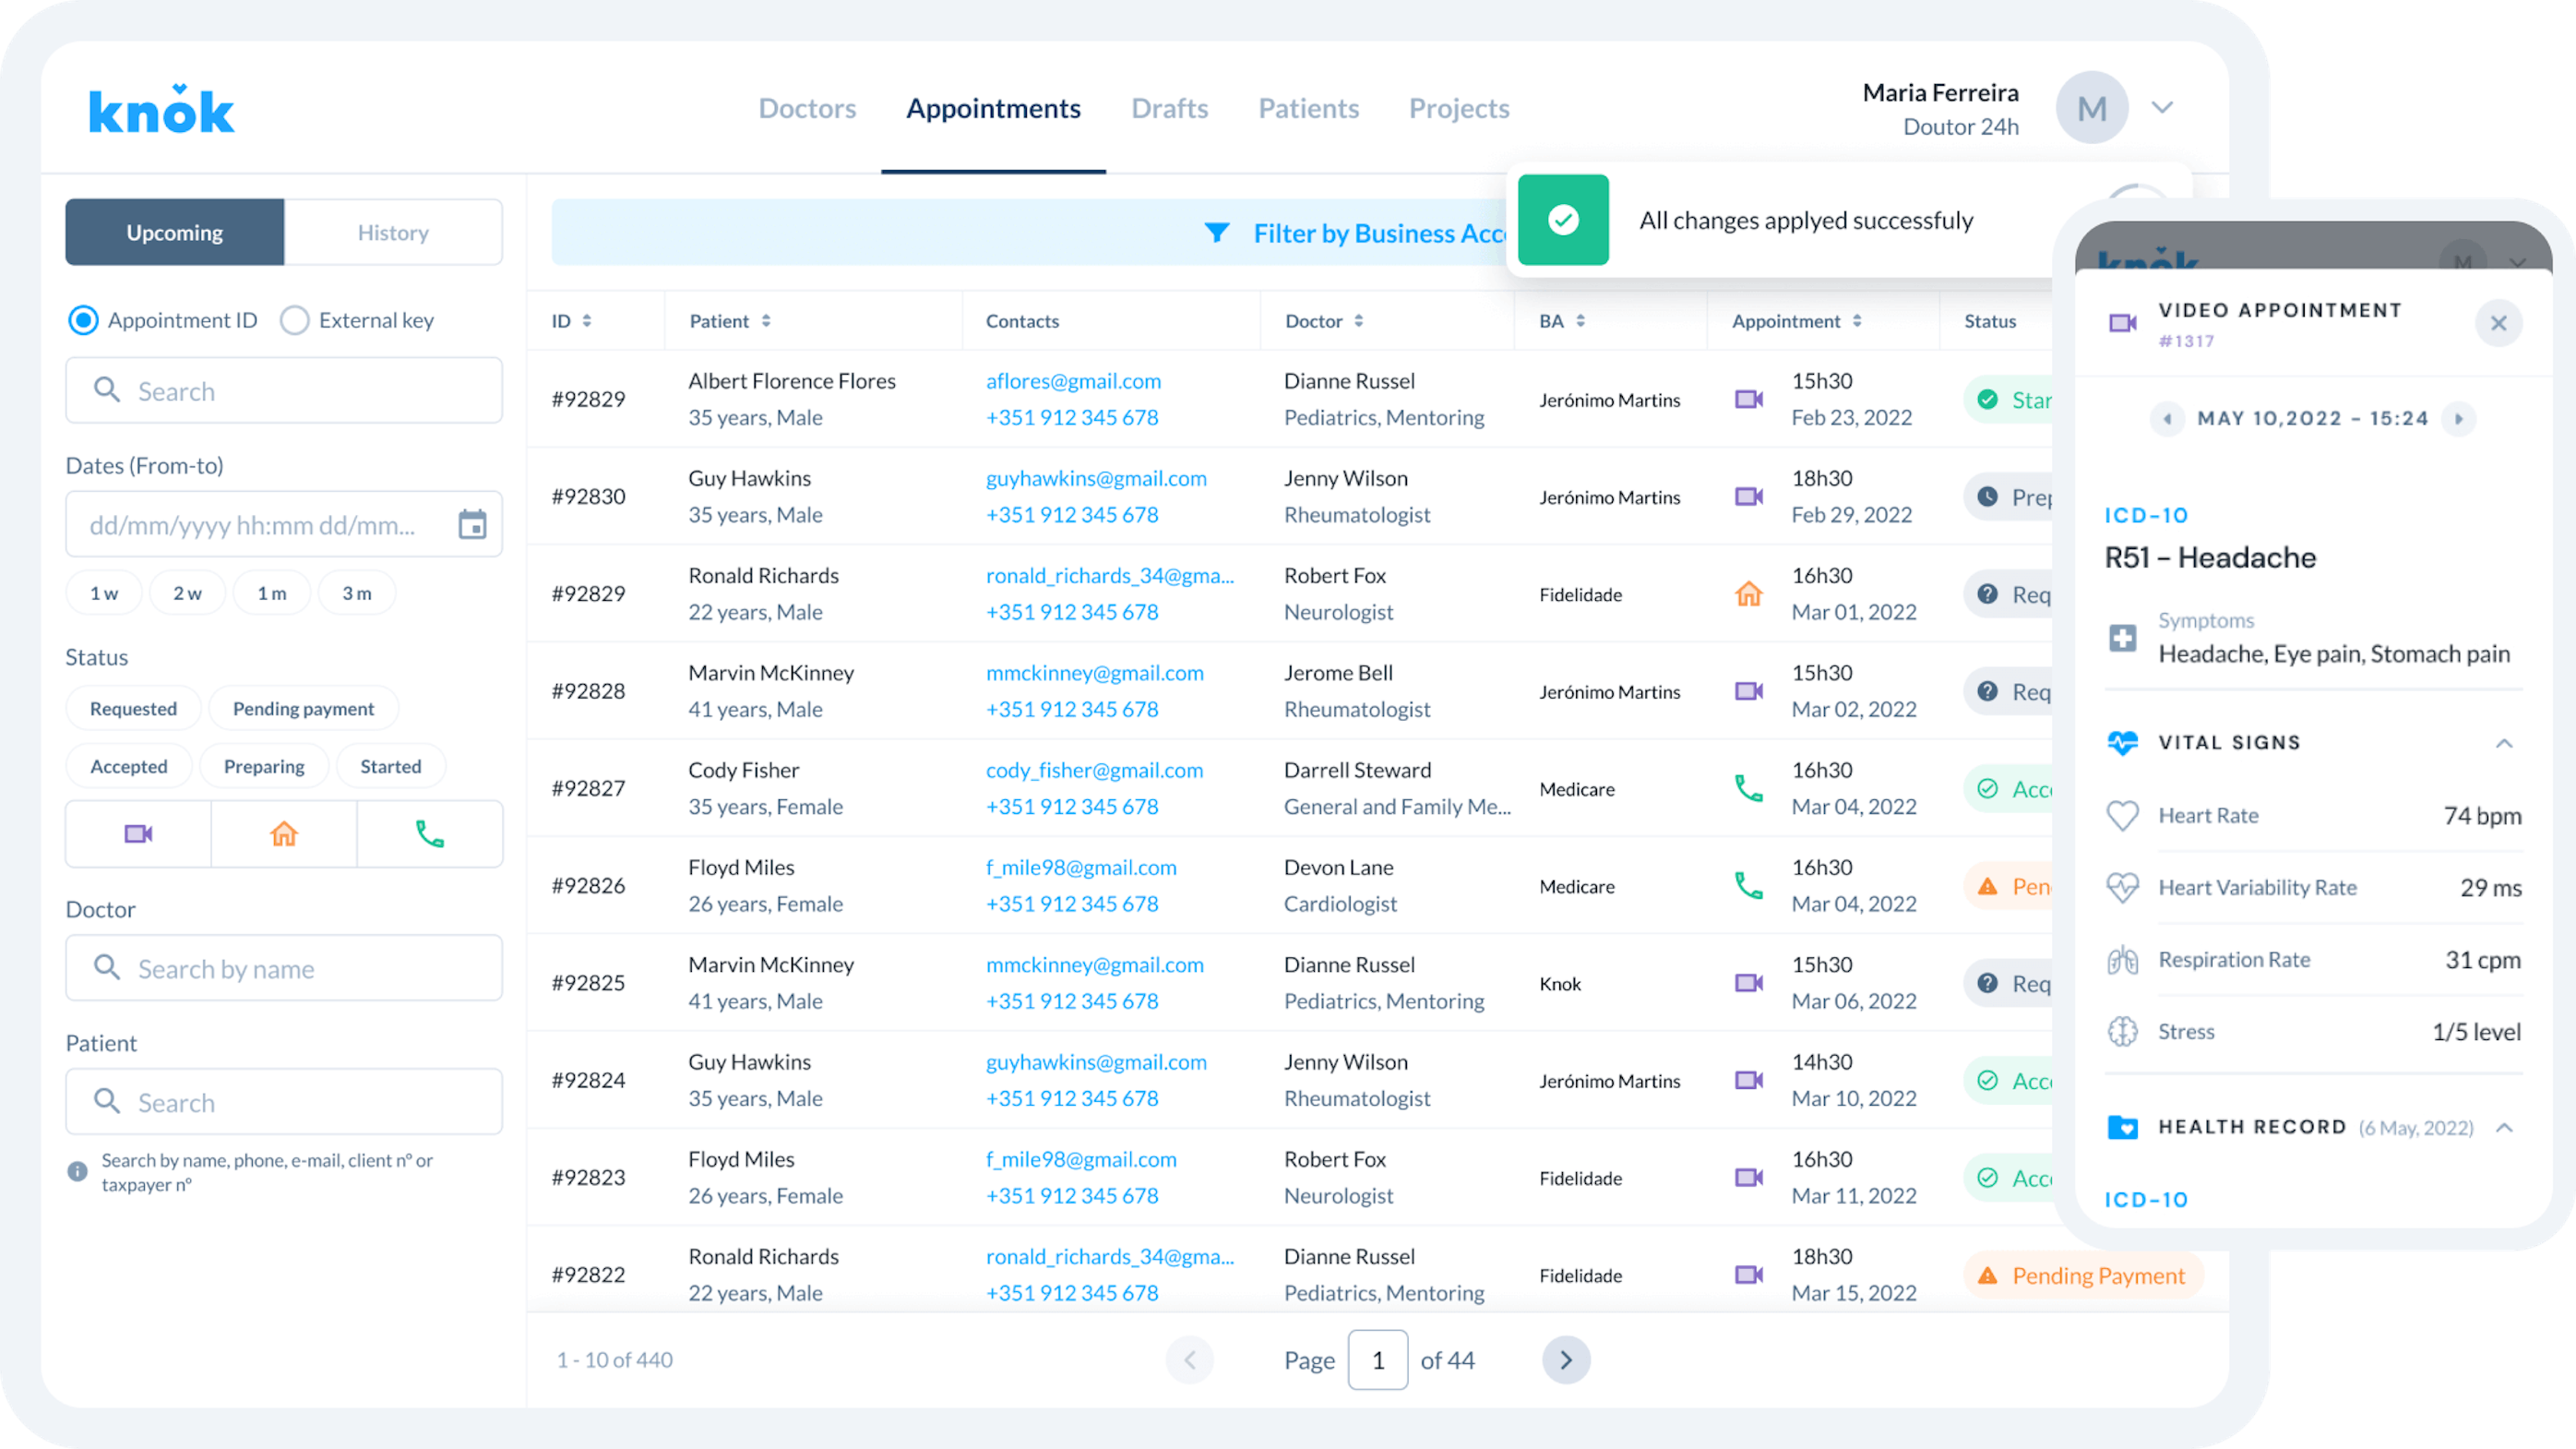Image resolution: width=2576 pixels, height=1449 pixels.
Task: Select the External key radio button
Action: point(294,321)
